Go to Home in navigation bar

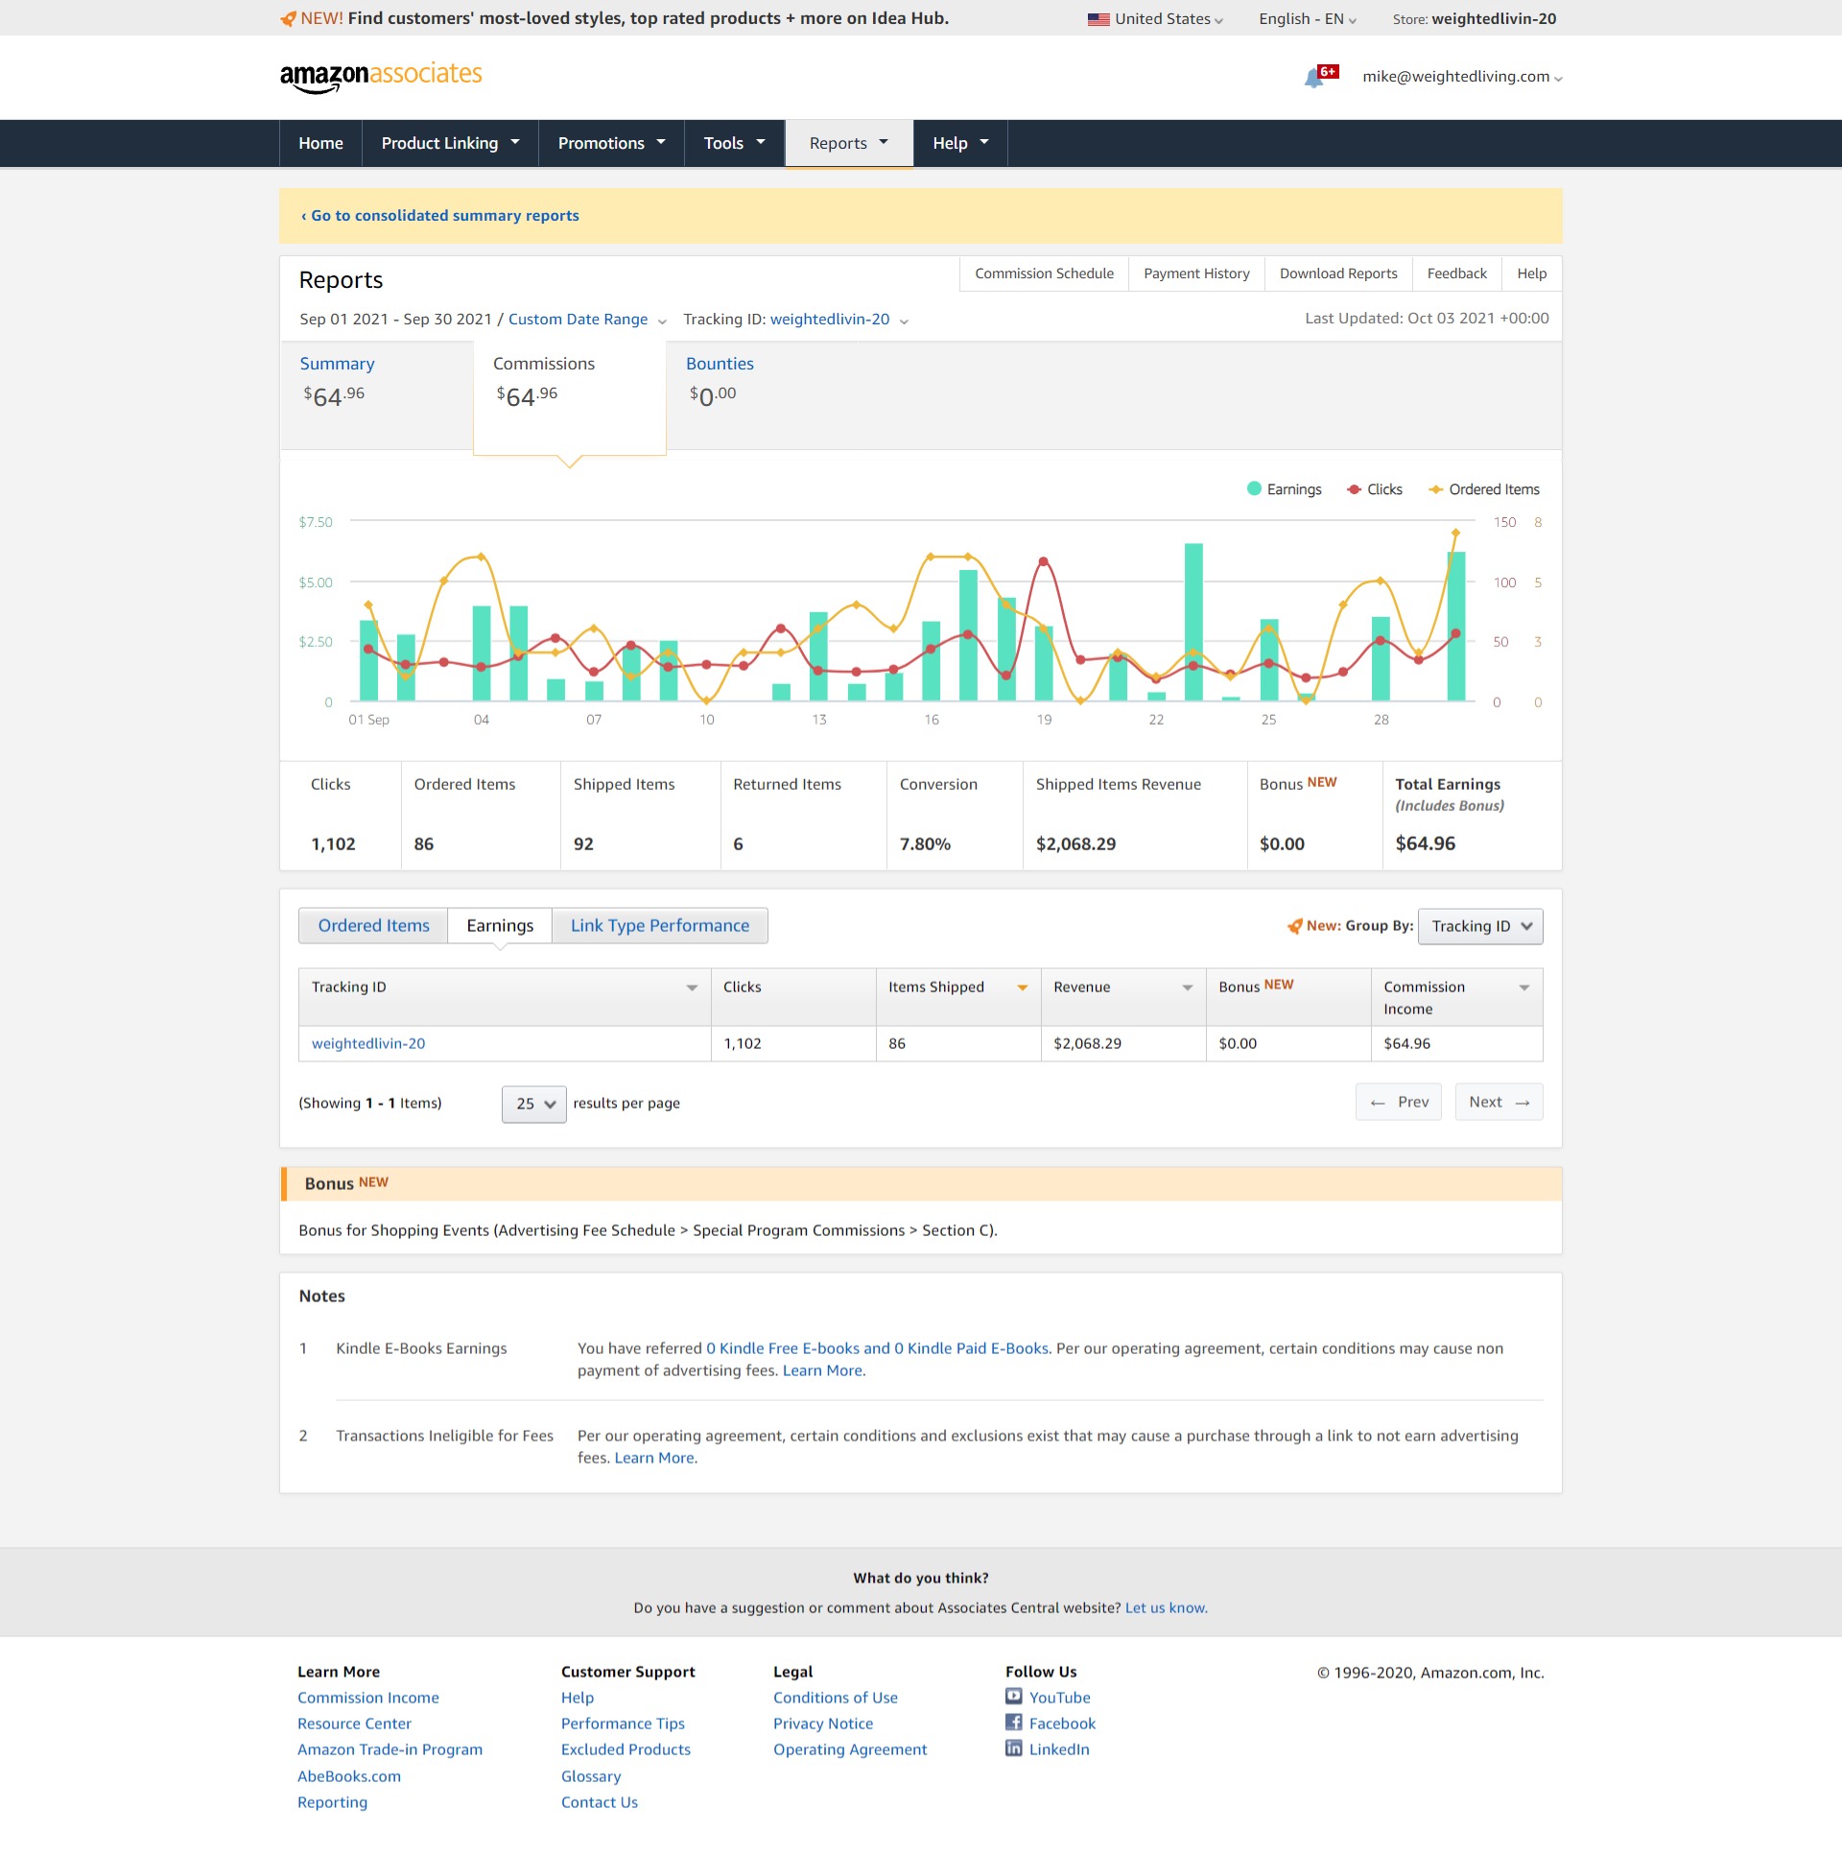(320, 143)
